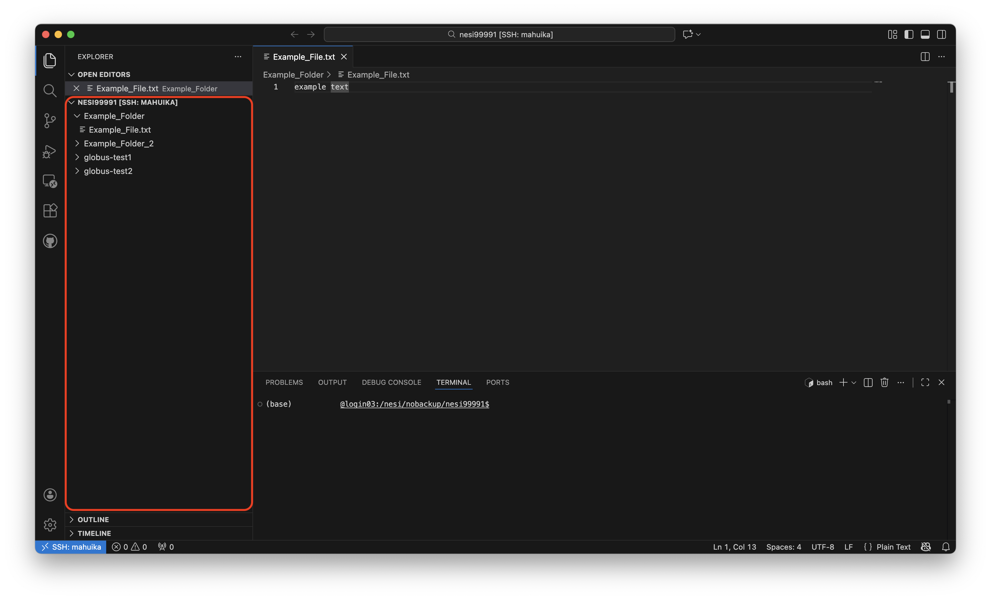
Task: Open the Manage settings gear
Action: point(50,525)
